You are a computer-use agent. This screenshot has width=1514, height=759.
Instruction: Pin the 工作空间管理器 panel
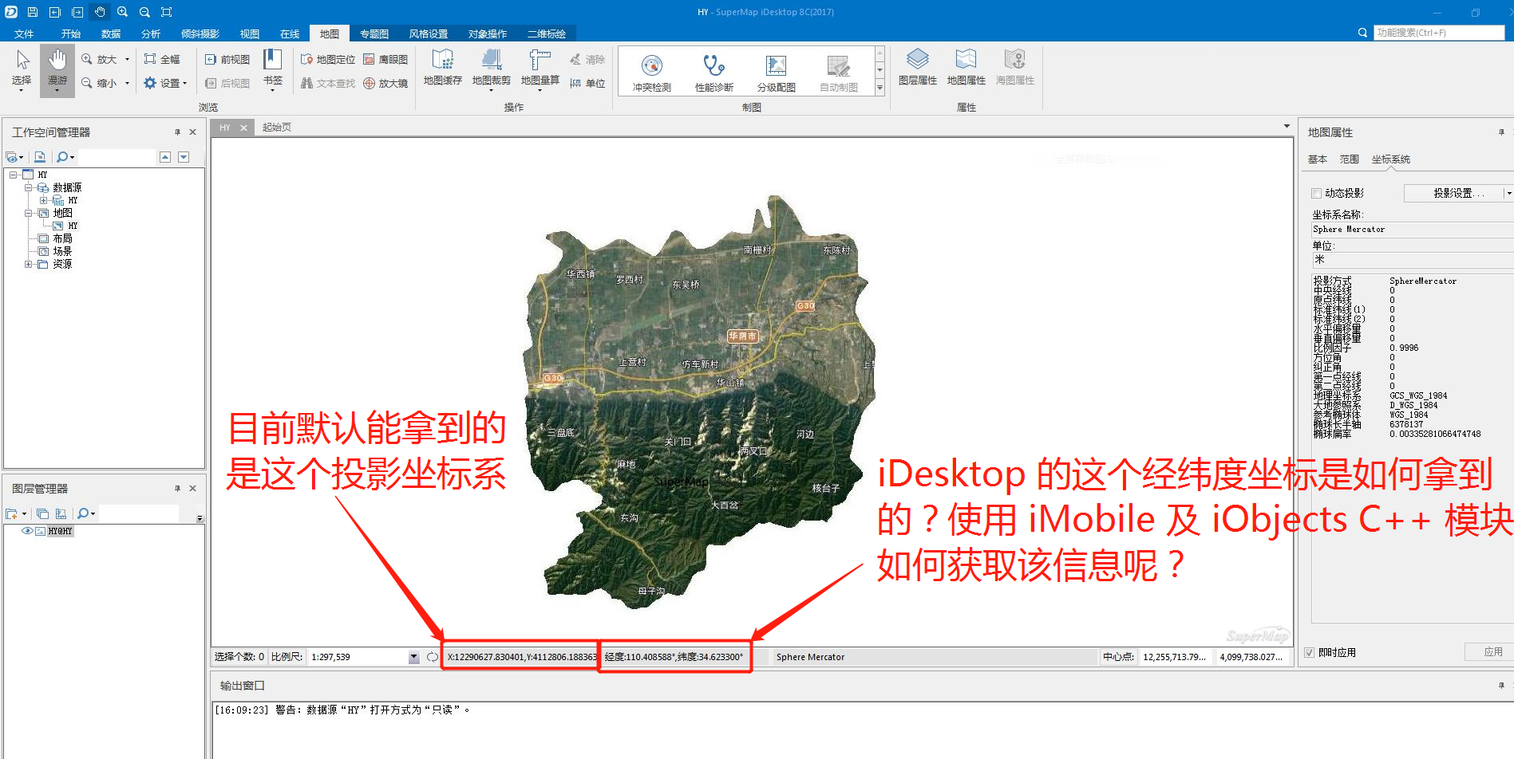(177, 132)
